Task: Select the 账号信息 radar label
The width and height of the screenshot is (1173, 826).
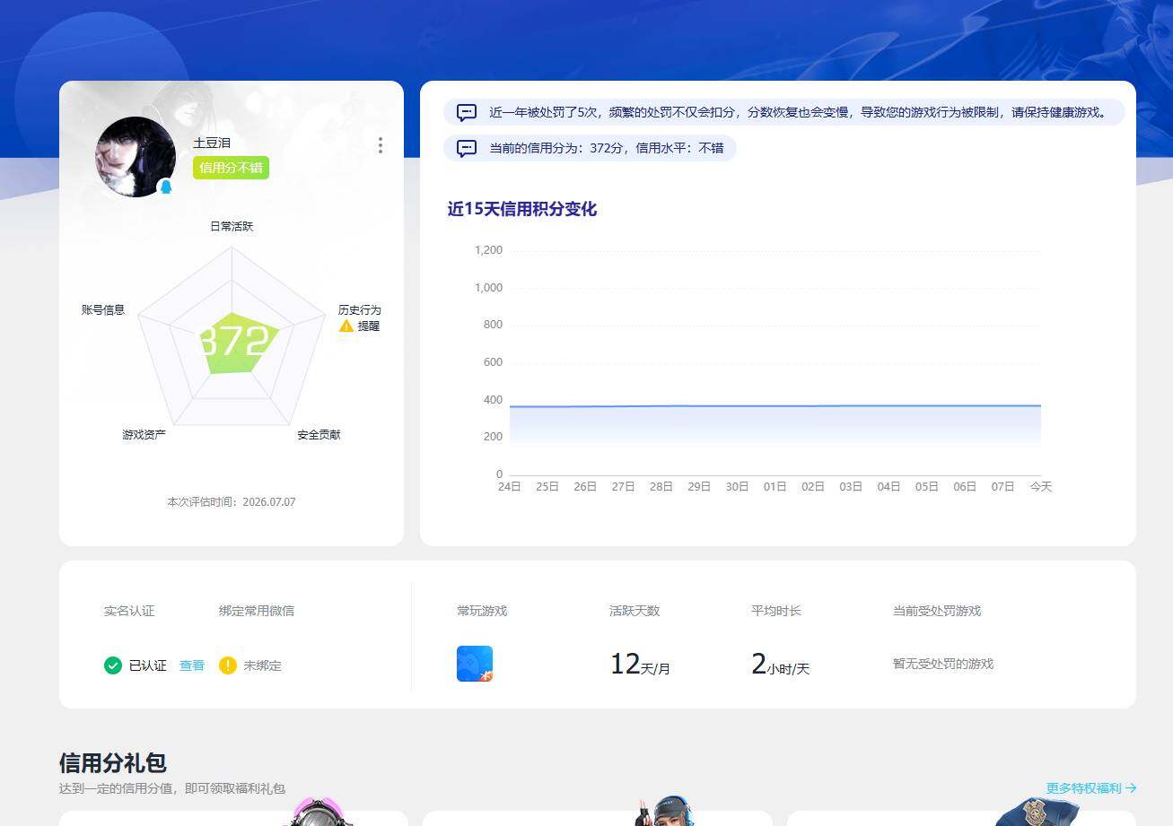Action: (x=103, y=310)
